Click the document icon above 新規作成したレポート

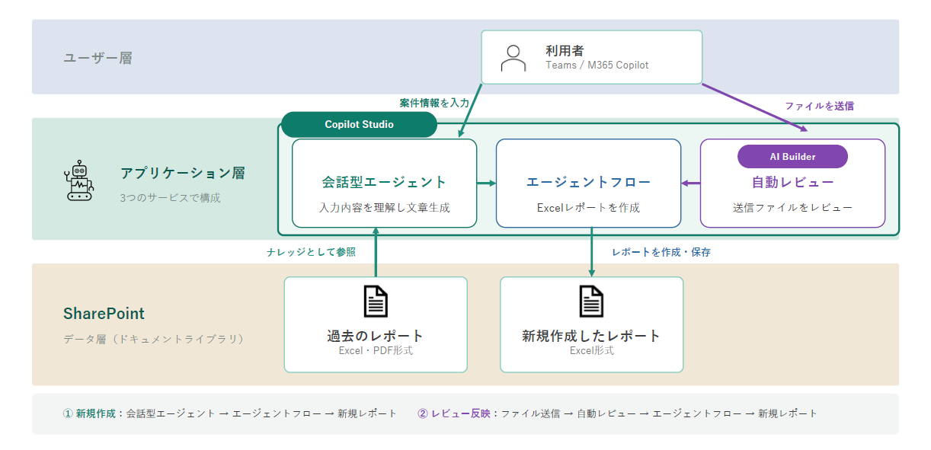click(x=592, y=302)
